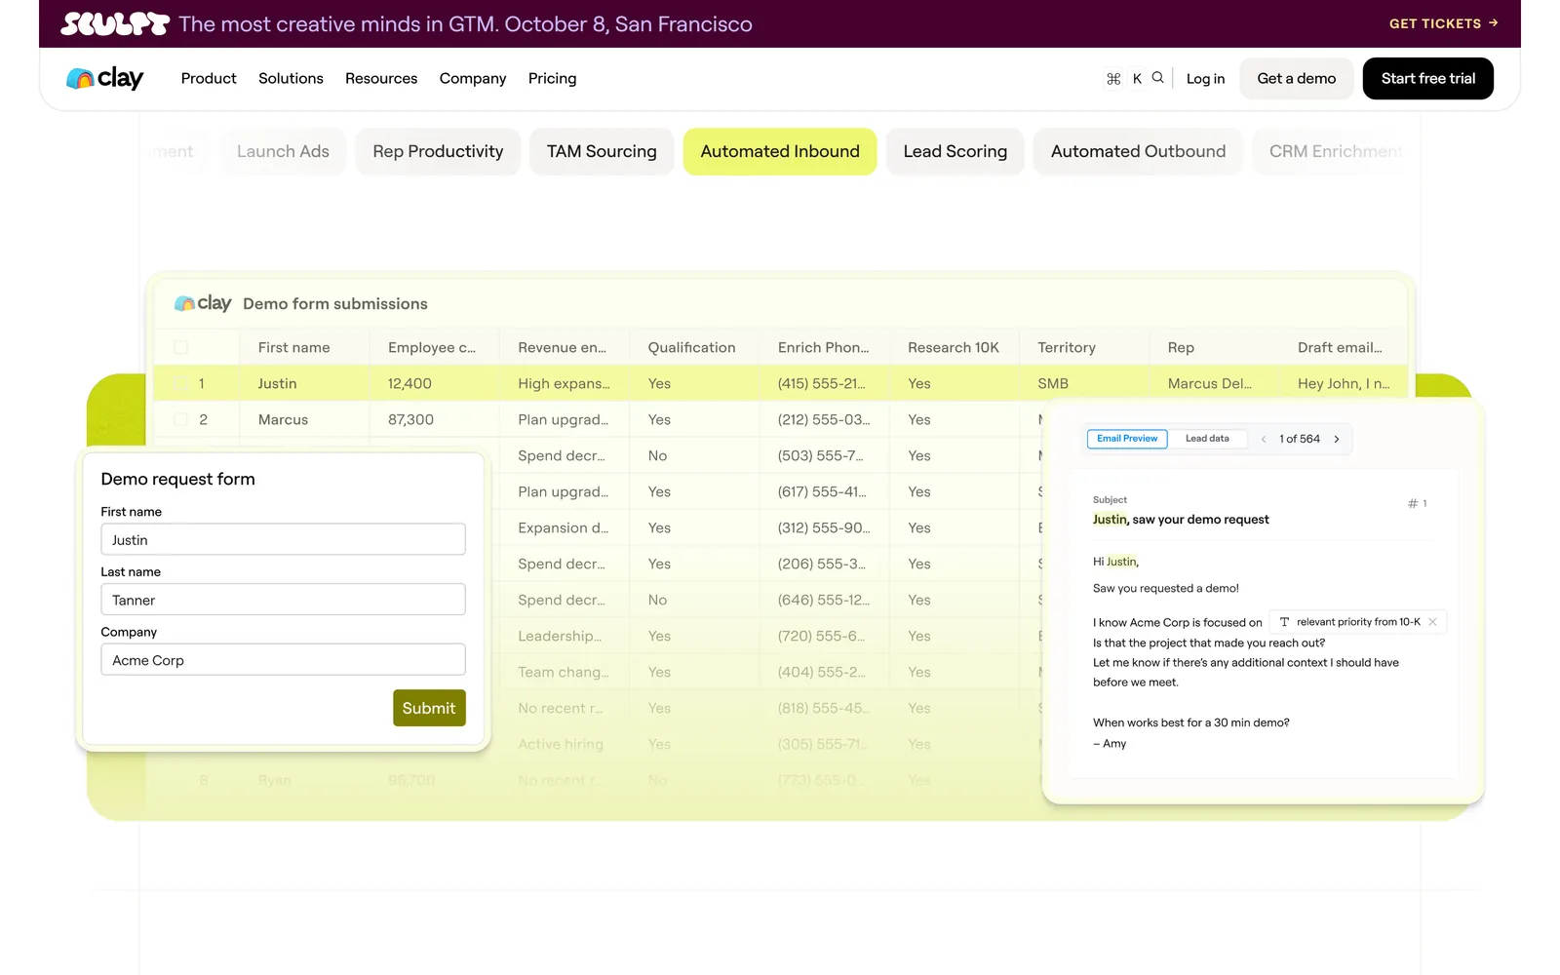1560x975 pixels.
Task: Open the Resources menu
Action: click(x=381, y=78)
